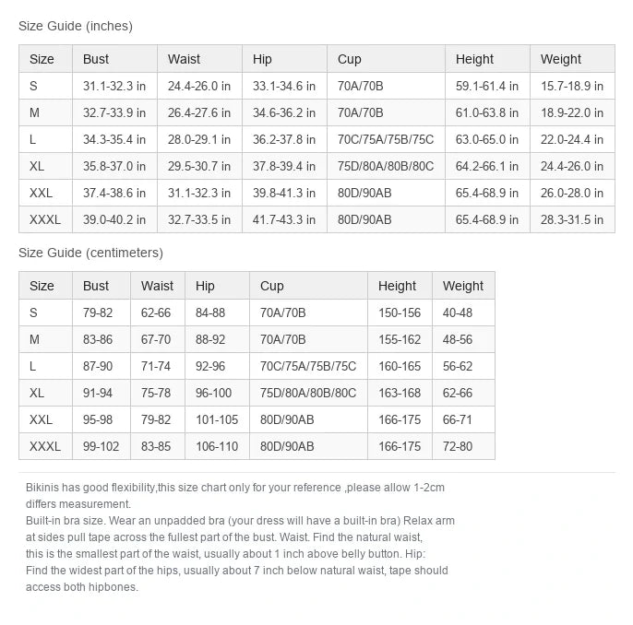The height and width of the screenshot is (625, 633).
Task: Select the 101-105 hip cell
Action: point(217,419)
